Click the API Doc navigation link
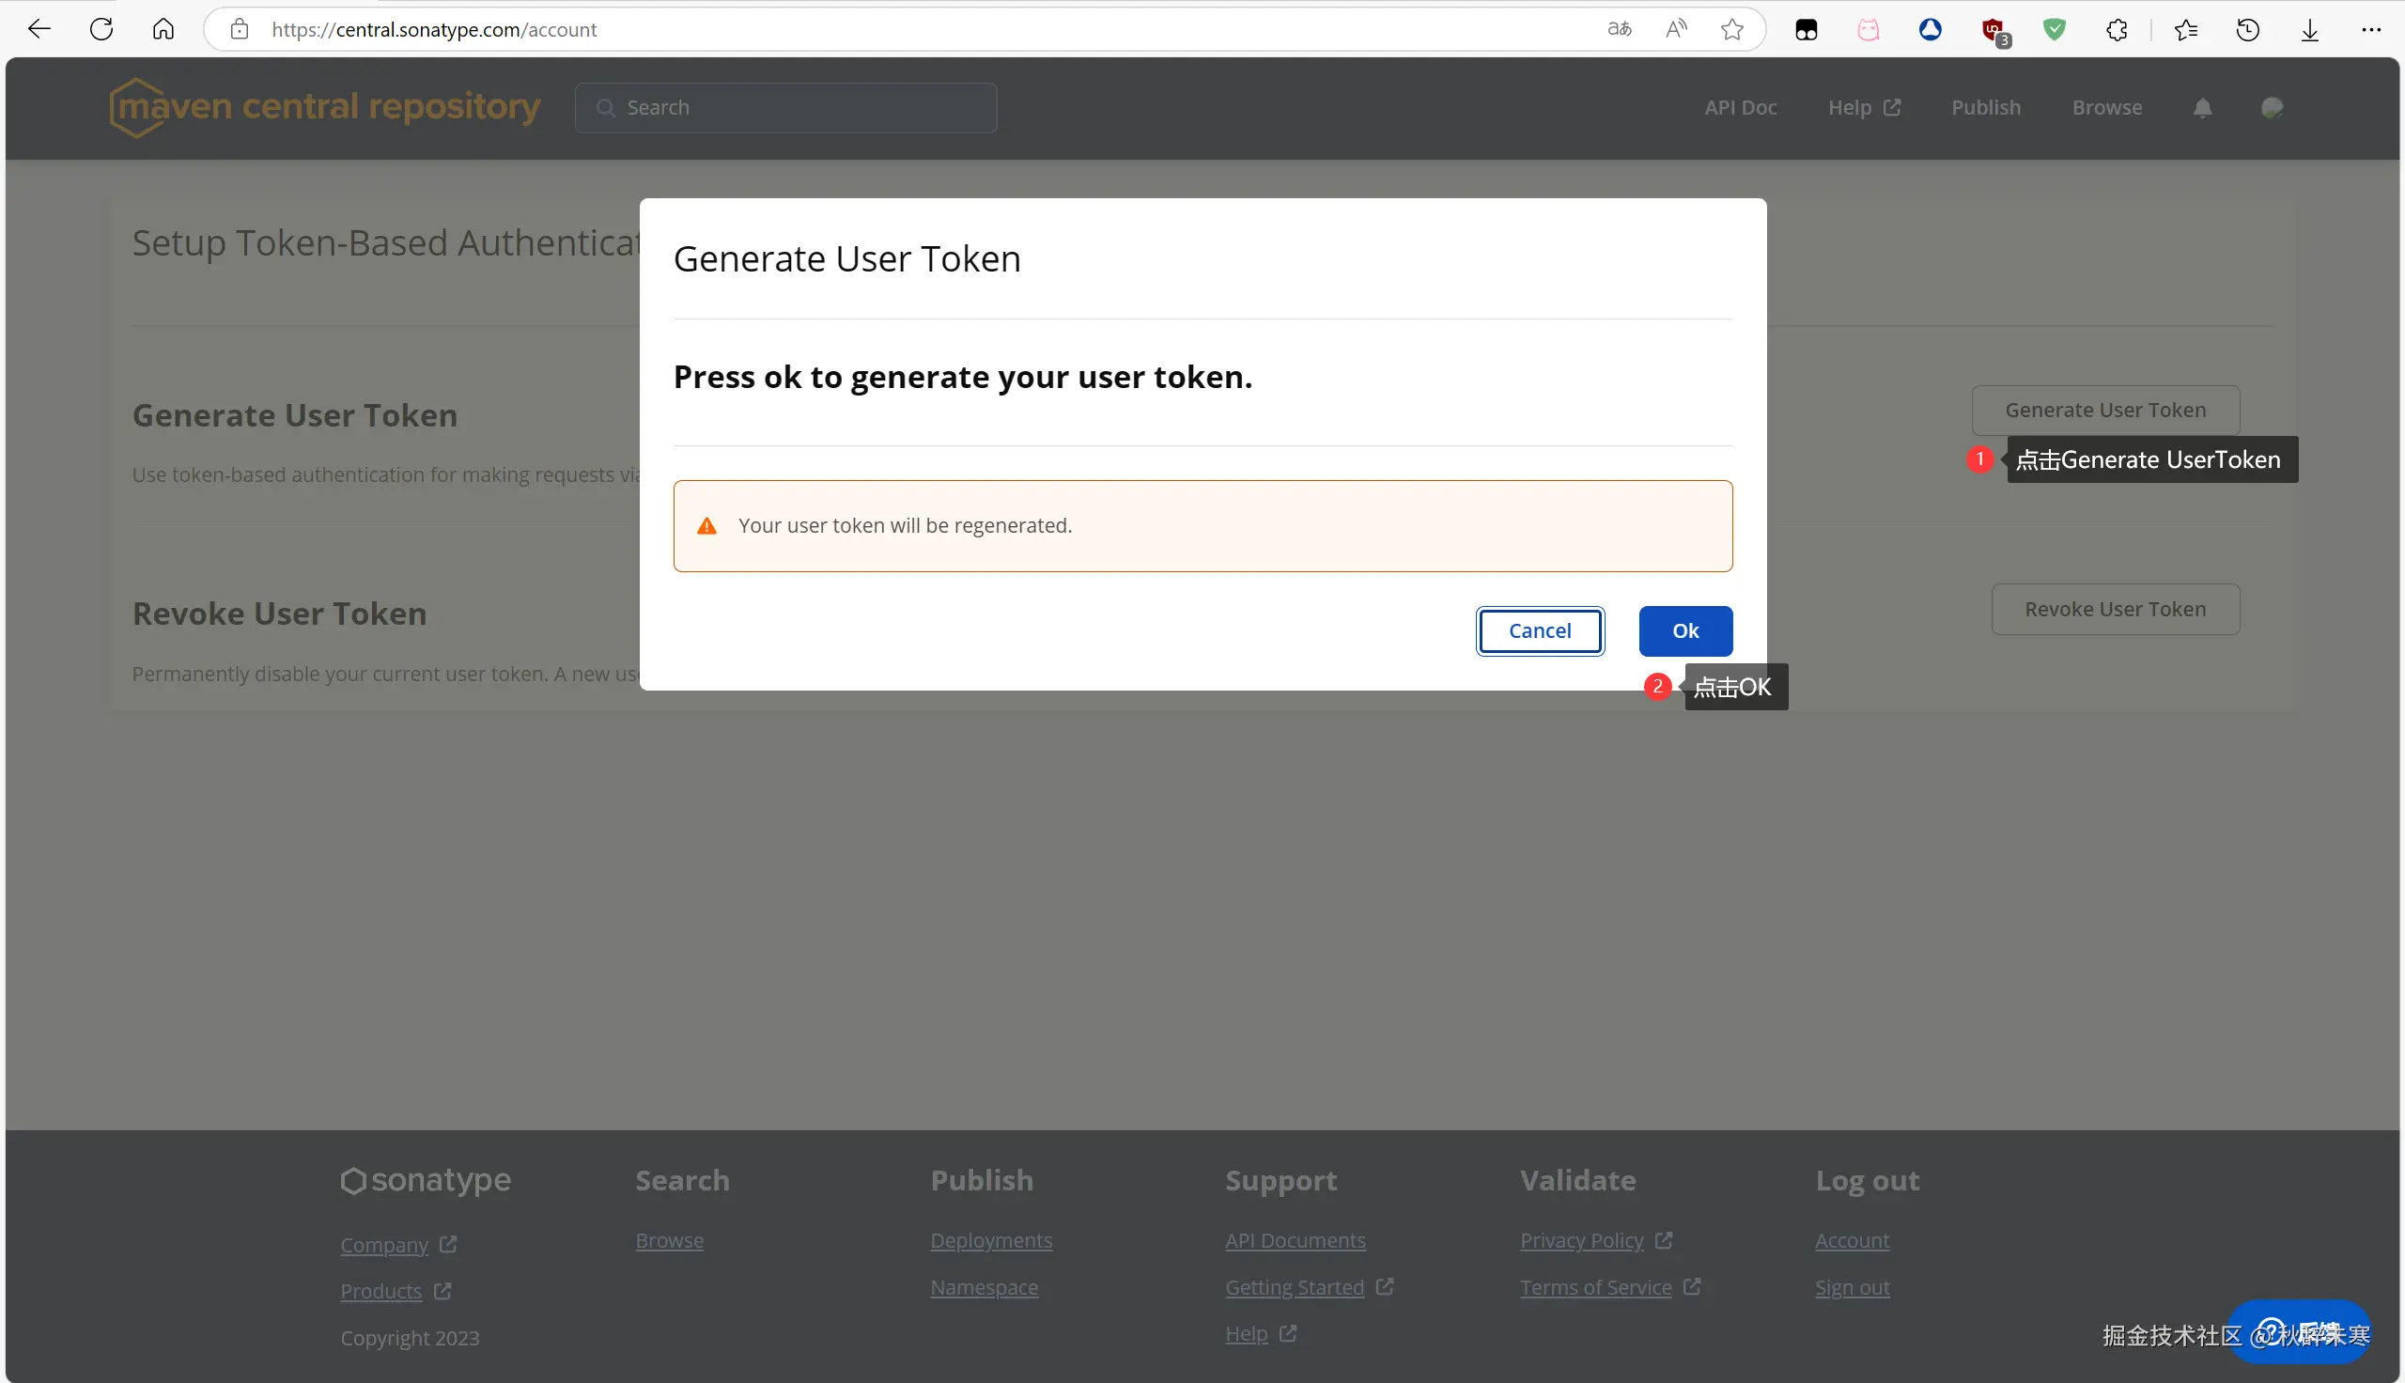 coord(1740,107)
